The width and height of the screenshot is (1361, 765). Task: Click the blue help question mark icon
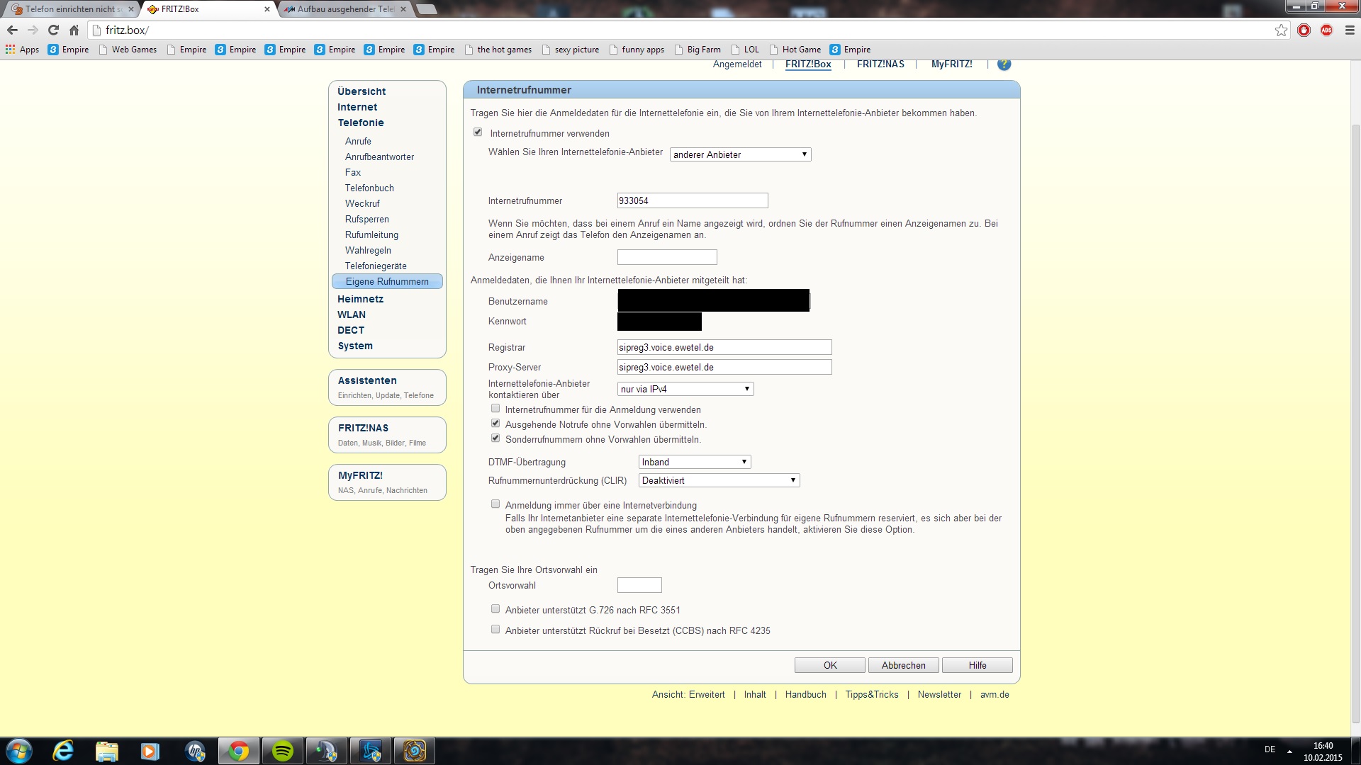click(x=1004, y=64)
